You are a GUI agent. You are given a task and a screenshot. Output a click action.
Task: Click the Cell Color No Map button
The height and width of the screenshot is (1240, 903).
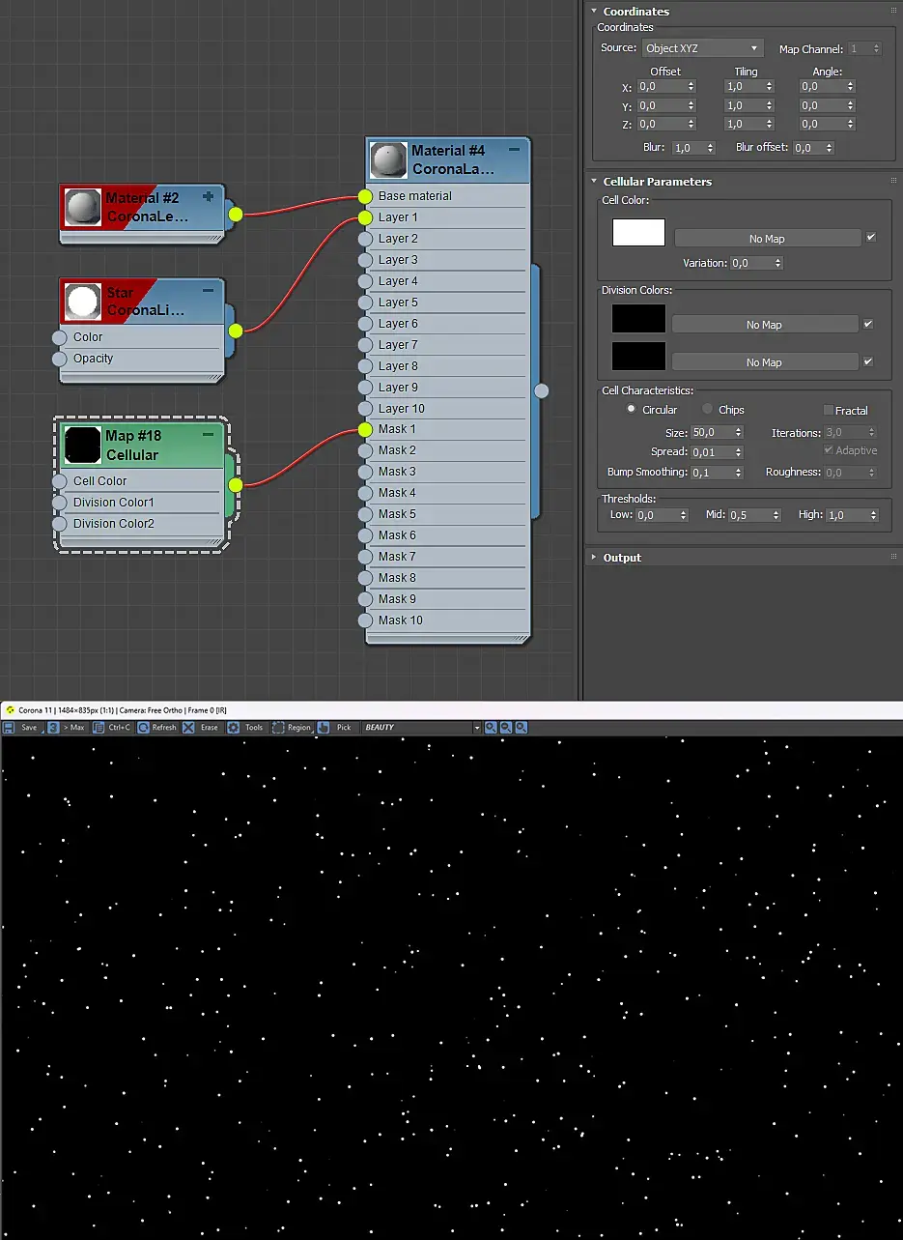767,238
